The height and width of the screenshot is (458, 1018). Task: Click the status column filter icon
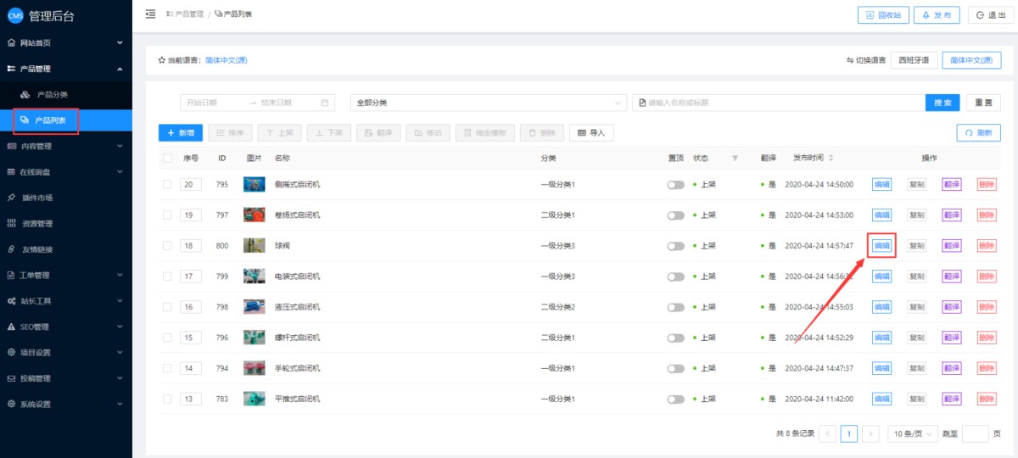(x=736, y=158)
